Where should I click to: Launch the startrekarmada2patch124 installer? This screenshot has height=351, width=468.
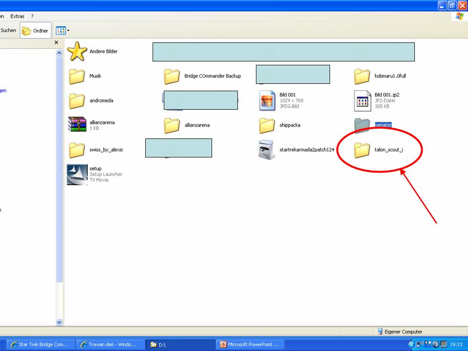(x=268, y=150)
